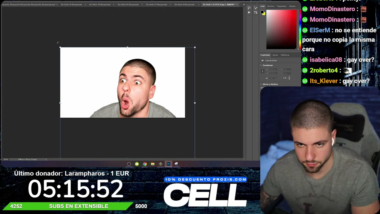The image size is (380, 214).
Task: Switch to Sin título-19-Recuperado document tab
Action: (100, 4)
